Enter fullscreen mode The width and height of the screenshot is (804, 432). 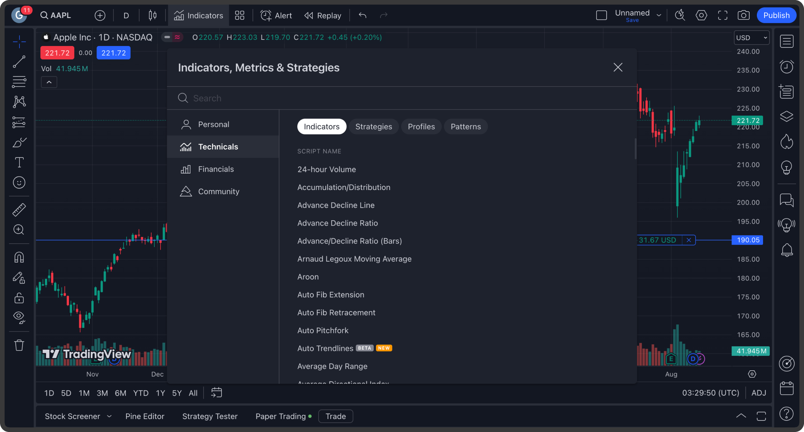[722, 15]
